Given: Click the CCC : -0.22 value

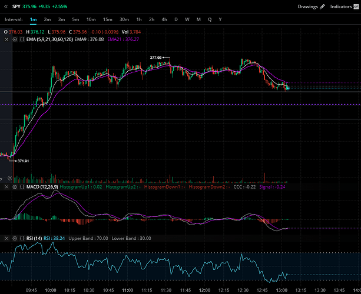Looking at the screenshot, I should pos(244,187).
